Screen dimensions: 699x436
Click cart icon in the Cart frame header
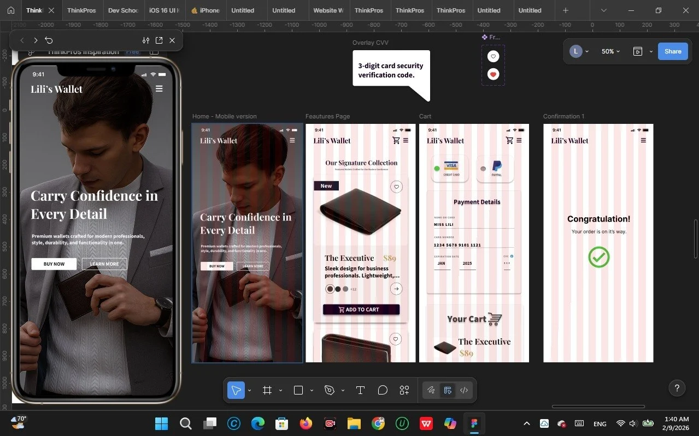click(x=509, y=140)
